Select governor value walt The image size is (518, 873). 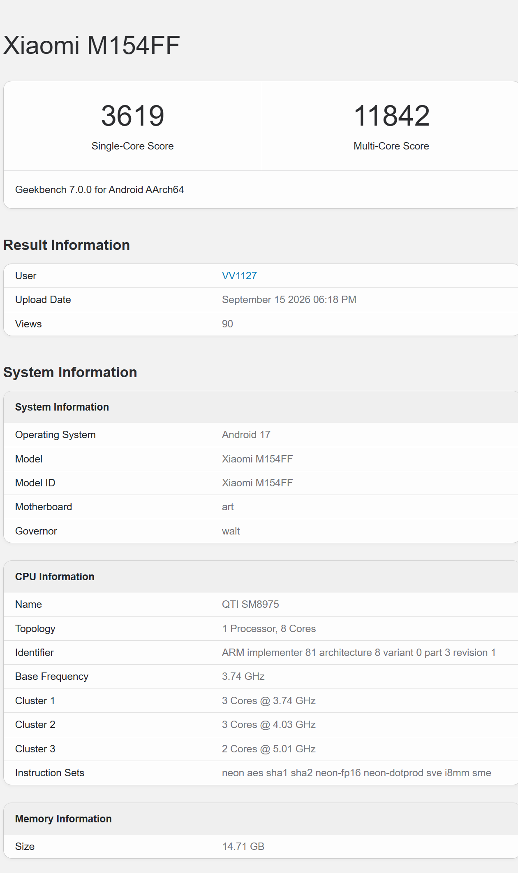click(x=231, y=531)
